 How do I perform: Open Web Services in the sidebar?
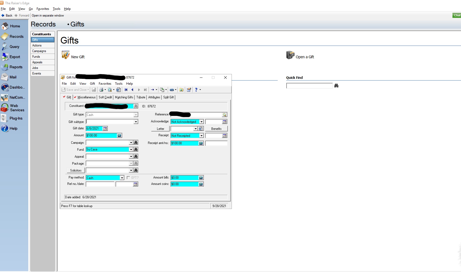[13, 108]
